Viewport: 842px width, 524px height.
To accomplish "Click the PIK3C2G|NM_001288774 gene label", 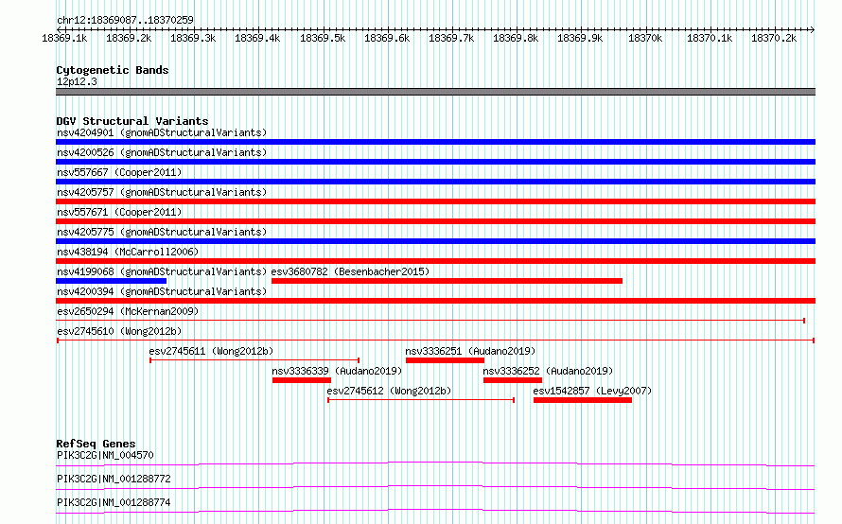I will [x=114, y=502].
